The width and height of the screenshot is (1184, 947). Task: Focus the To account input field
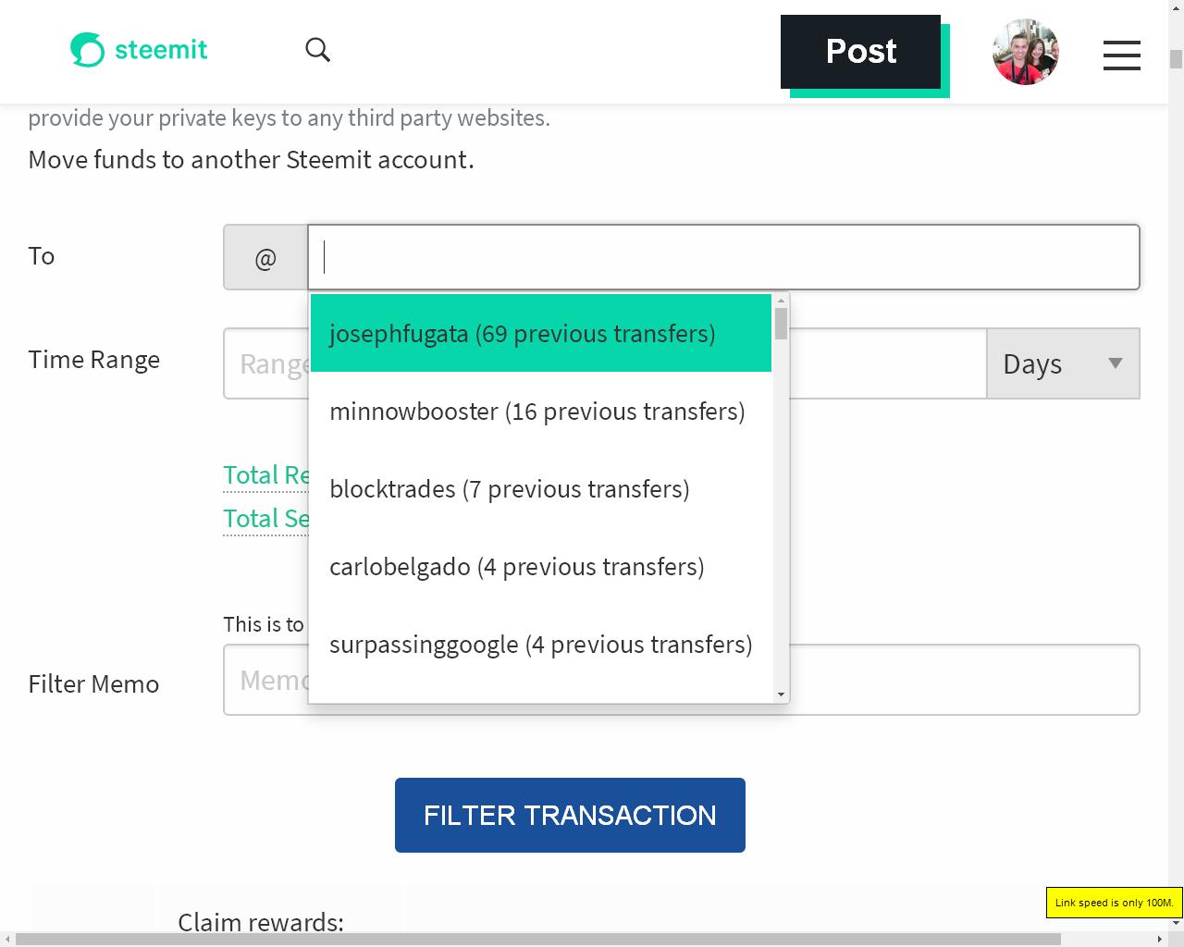[723, 257]
